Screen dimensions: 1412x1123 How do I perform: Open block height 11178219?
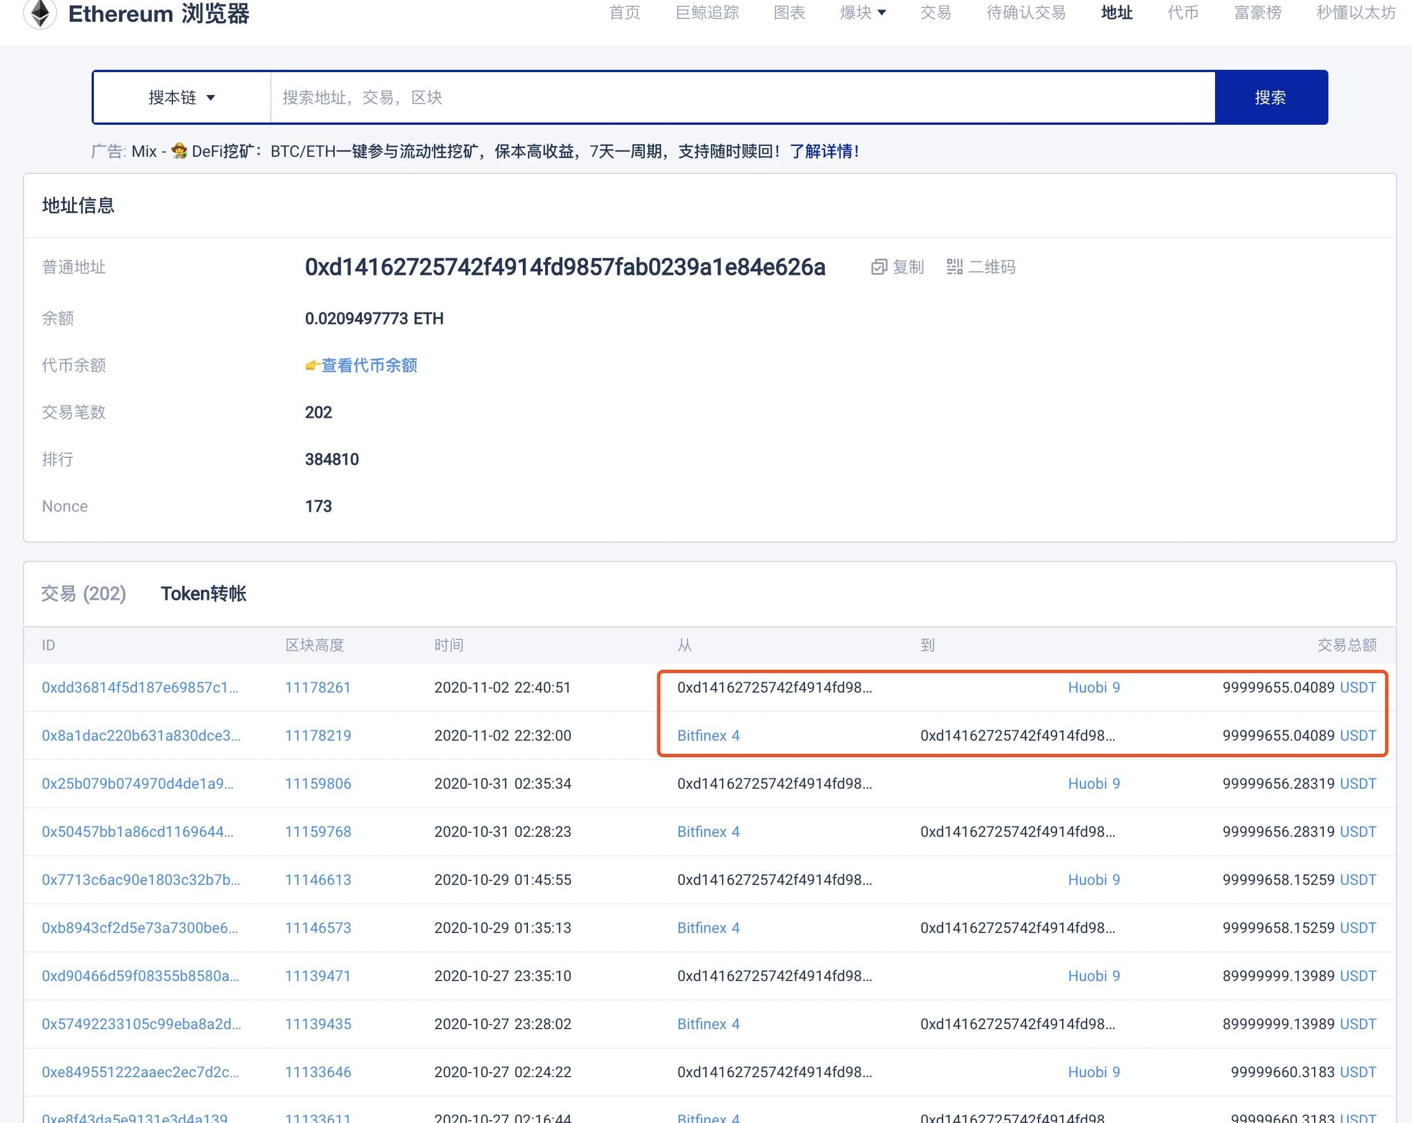click(318, 736)
